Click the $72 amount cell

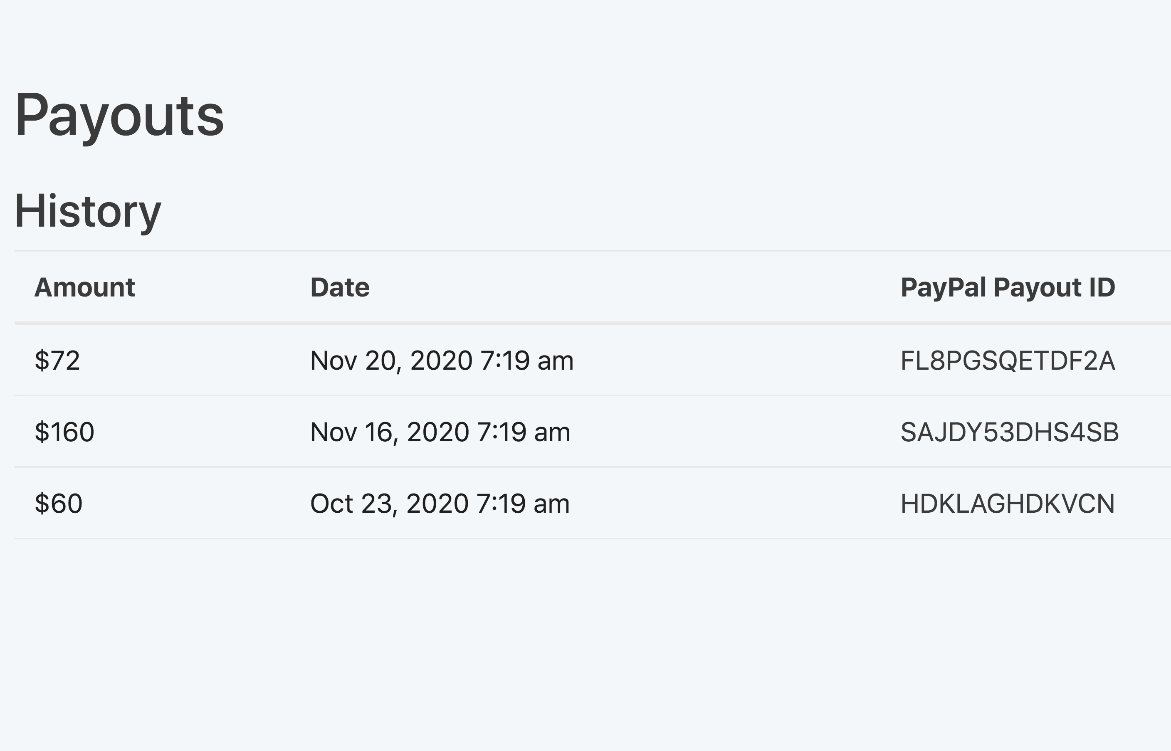(57, 361)
